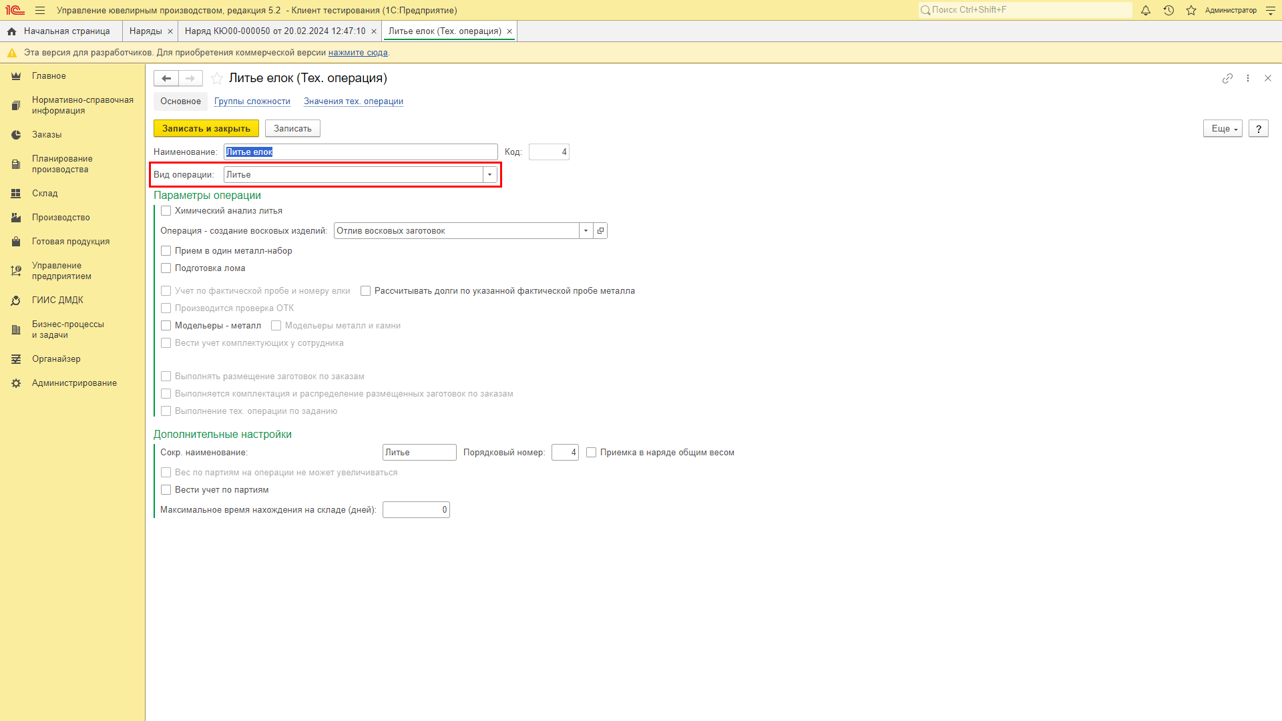Click the home icon on Начальная страница tab
1282x721 pixels.
(11, 31)
